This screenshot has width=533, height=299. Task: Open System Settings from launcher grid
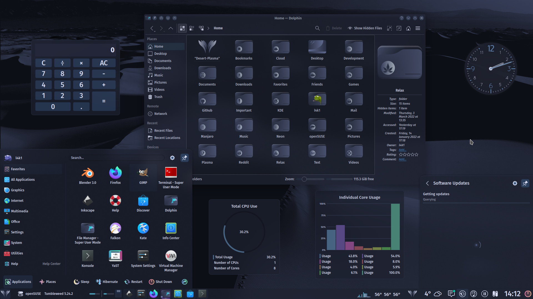(143, 259)
